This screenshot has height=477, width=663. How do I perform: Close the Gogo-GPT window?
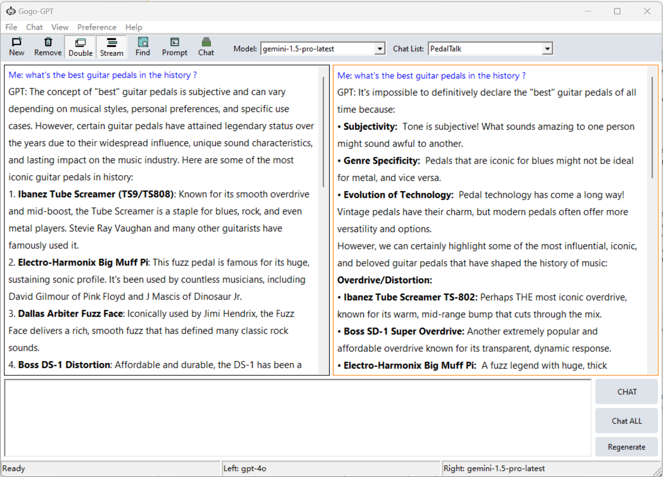[647, 11]
